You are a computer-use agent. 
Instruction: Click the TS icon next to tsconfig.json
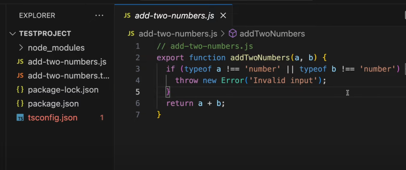tap(20, 118)
